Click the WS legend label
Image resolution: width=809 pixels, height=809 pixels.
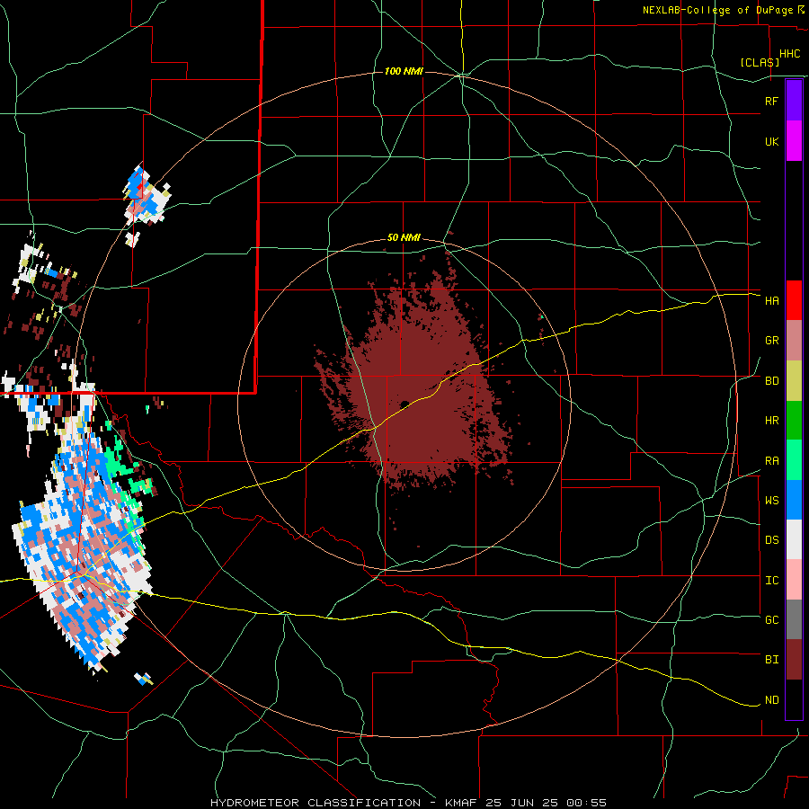click(x=771, y=501)
